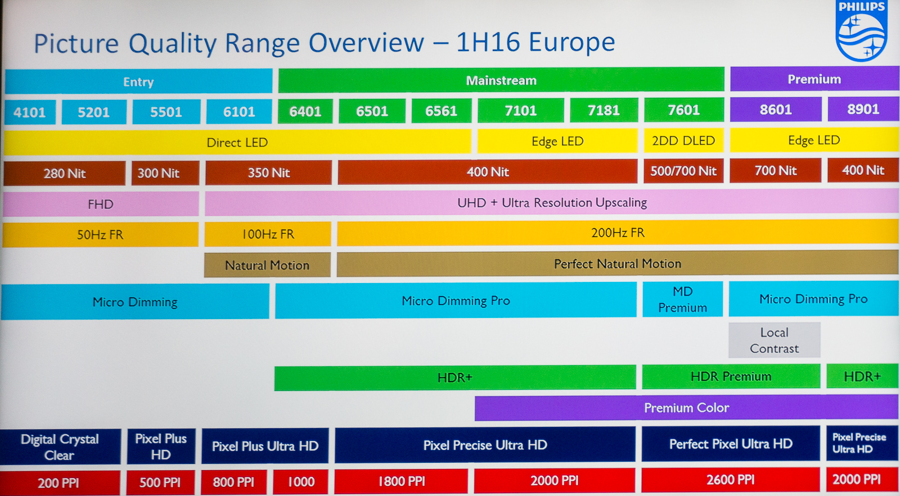Select the green "Mainstream" range header
Viewport: 900px width, 496px height.
501,80
